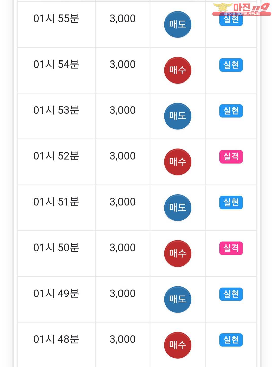Click the 실현 badge in the 01시 53분 row
This screenshot has width=274, height=367.
[x=231, y=111]
